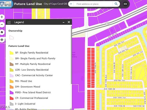The height and width of the screenshot is (110, 147).
Task: Run the address search using the magnifier icon
Action: (x=116, y=4)
